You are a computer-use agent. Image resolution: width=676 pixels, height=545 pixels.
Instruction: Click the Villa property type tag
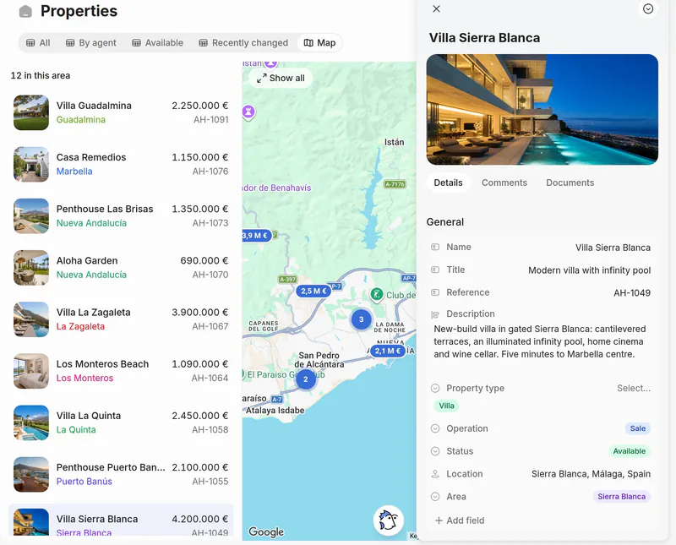click(446, 406)
